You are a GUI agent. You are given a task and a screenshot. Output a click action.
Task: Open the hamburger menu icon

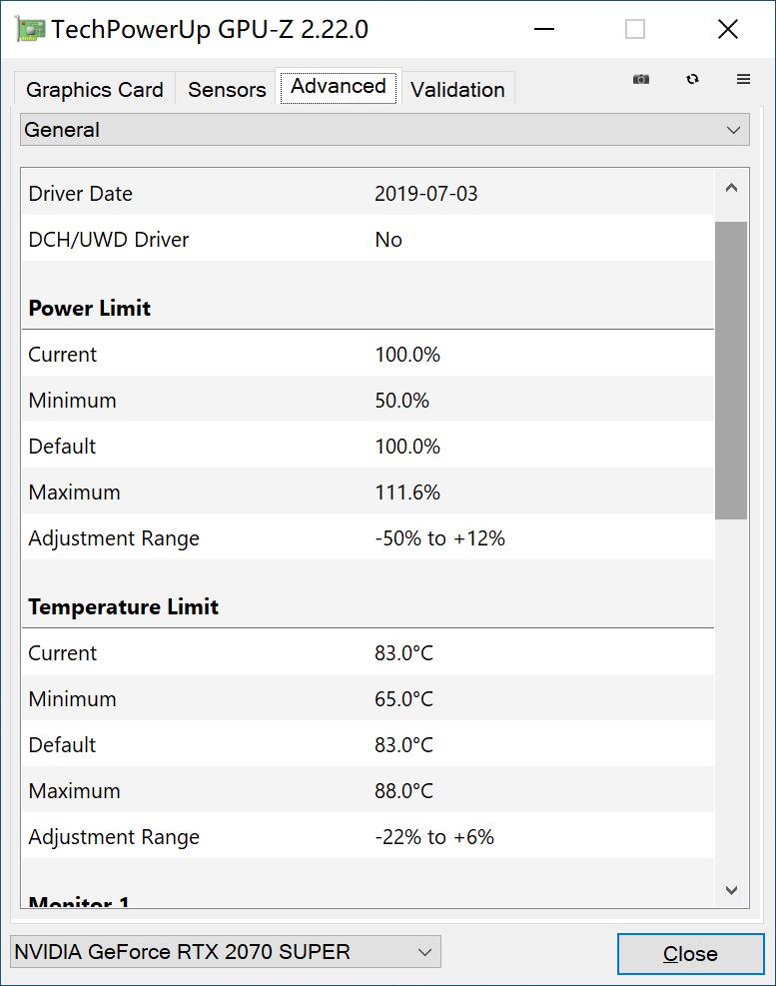pos(743,79)
